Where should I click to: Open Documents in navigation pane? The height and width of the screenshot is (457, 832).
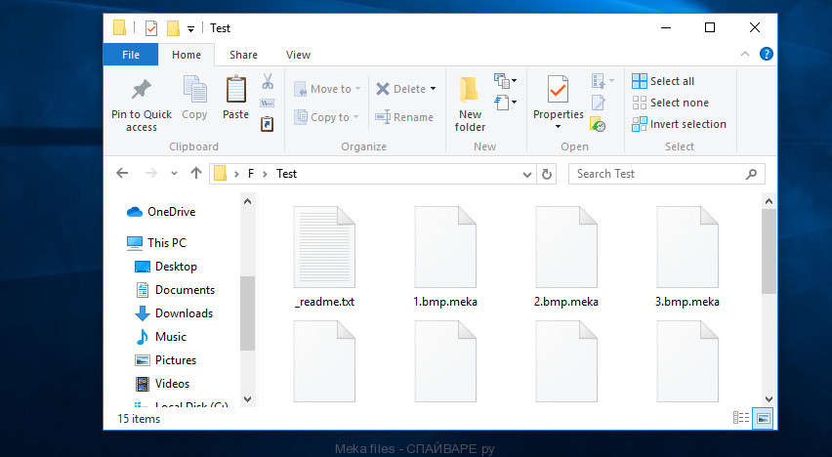175,289
